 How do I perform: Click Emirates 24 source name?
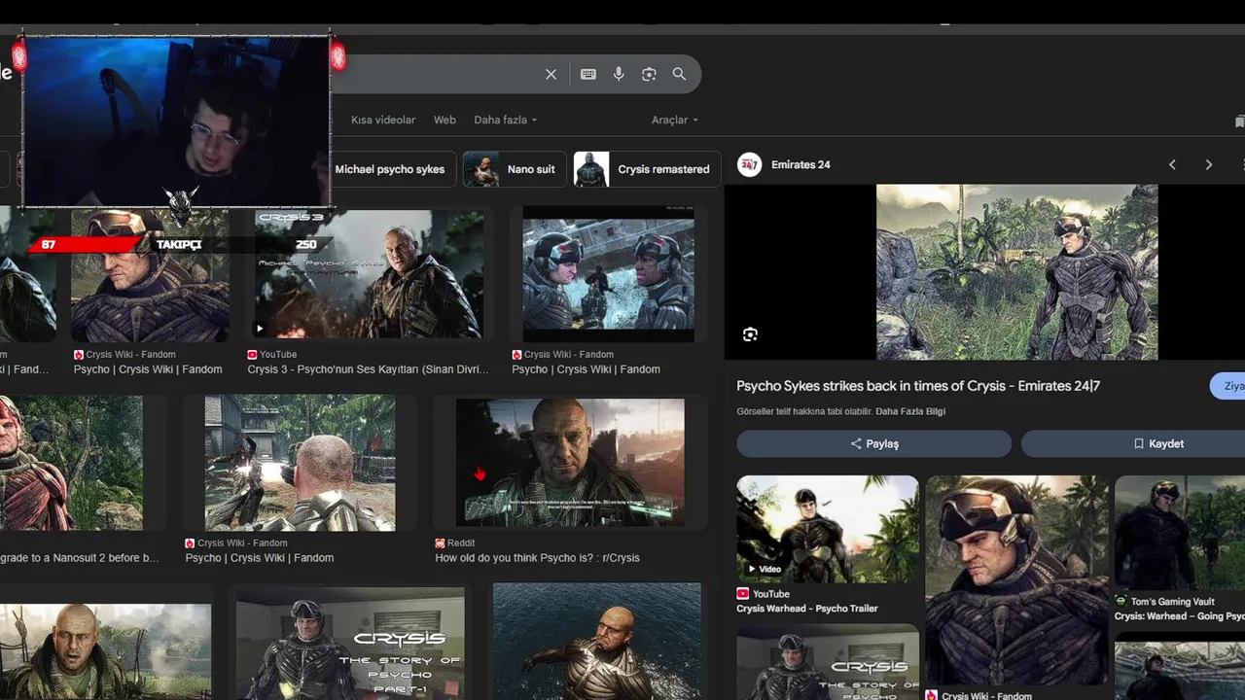800,164
